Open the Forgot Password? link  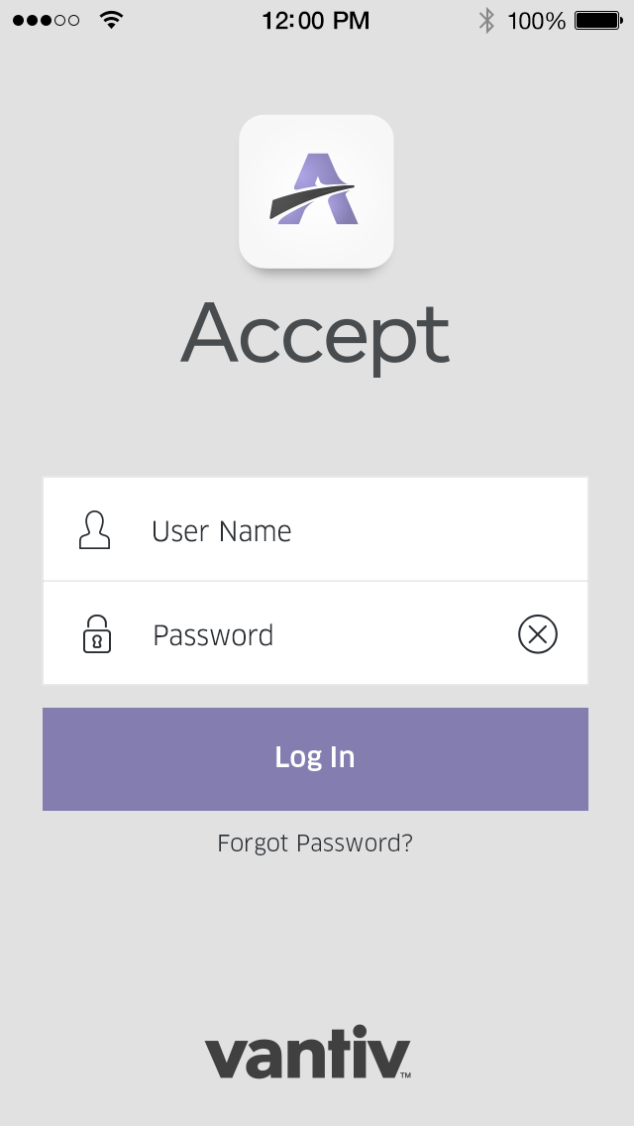(x=315, y=843)
